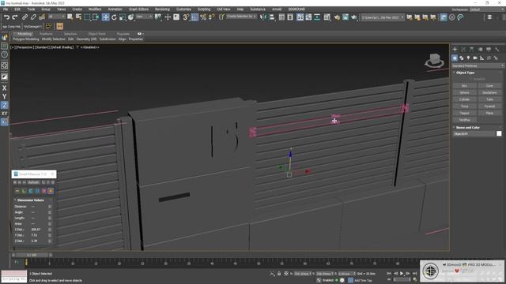Constrain to the X axis
This screenshot has width=506, height=284.
[x=4, y=88]
